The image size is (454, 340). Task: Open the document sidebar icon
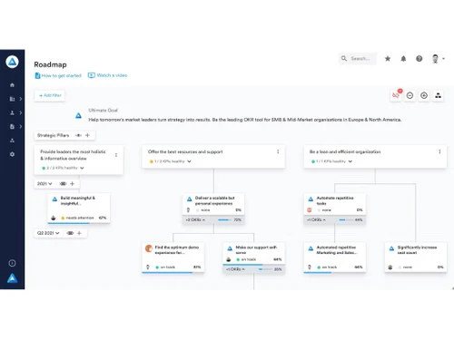point(12,127)
